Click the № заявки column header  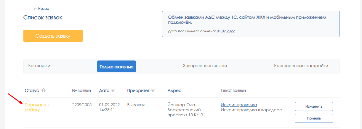(81, 90)
